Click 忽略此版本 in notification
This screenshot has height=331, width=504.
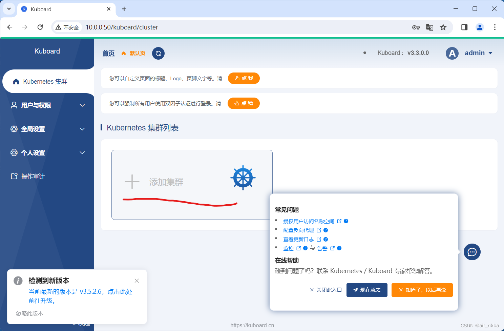(x=30, y=313)
